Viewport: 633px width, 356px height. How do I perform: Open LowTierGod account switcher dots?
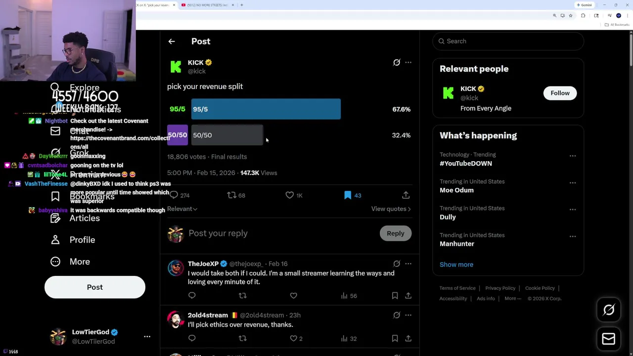(x=147, y=337)
